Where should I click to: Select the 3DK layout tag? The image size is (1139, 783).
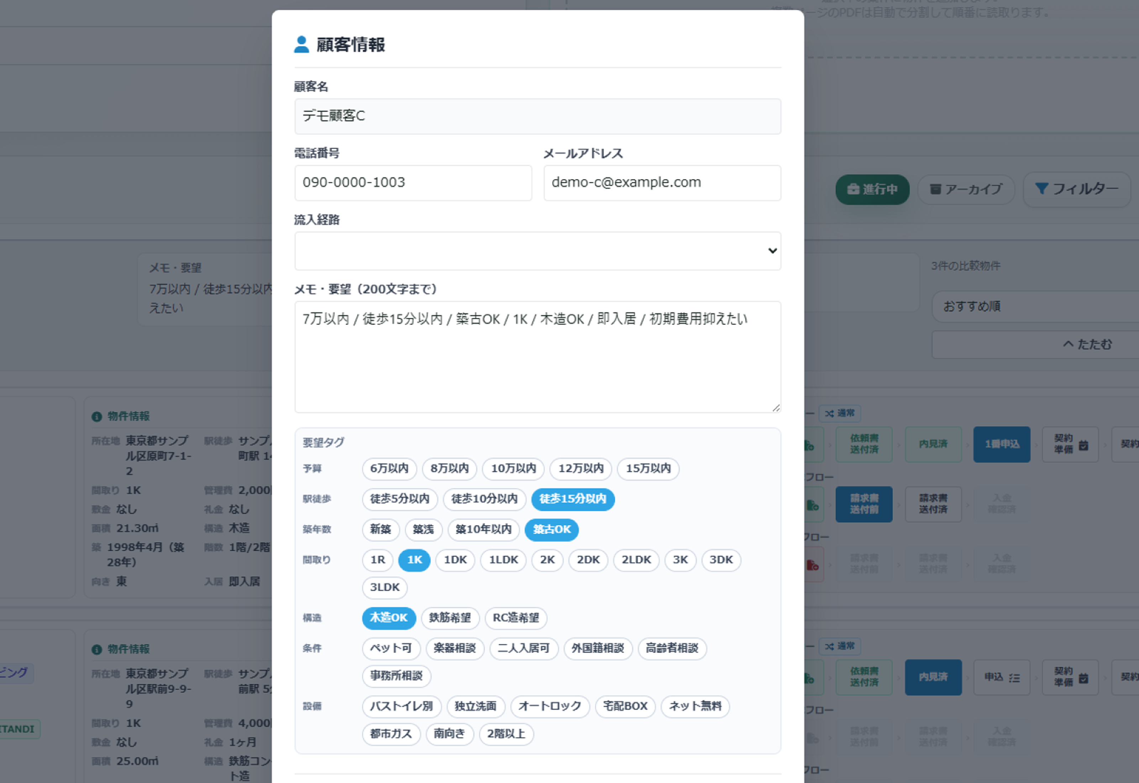point(721,560)
